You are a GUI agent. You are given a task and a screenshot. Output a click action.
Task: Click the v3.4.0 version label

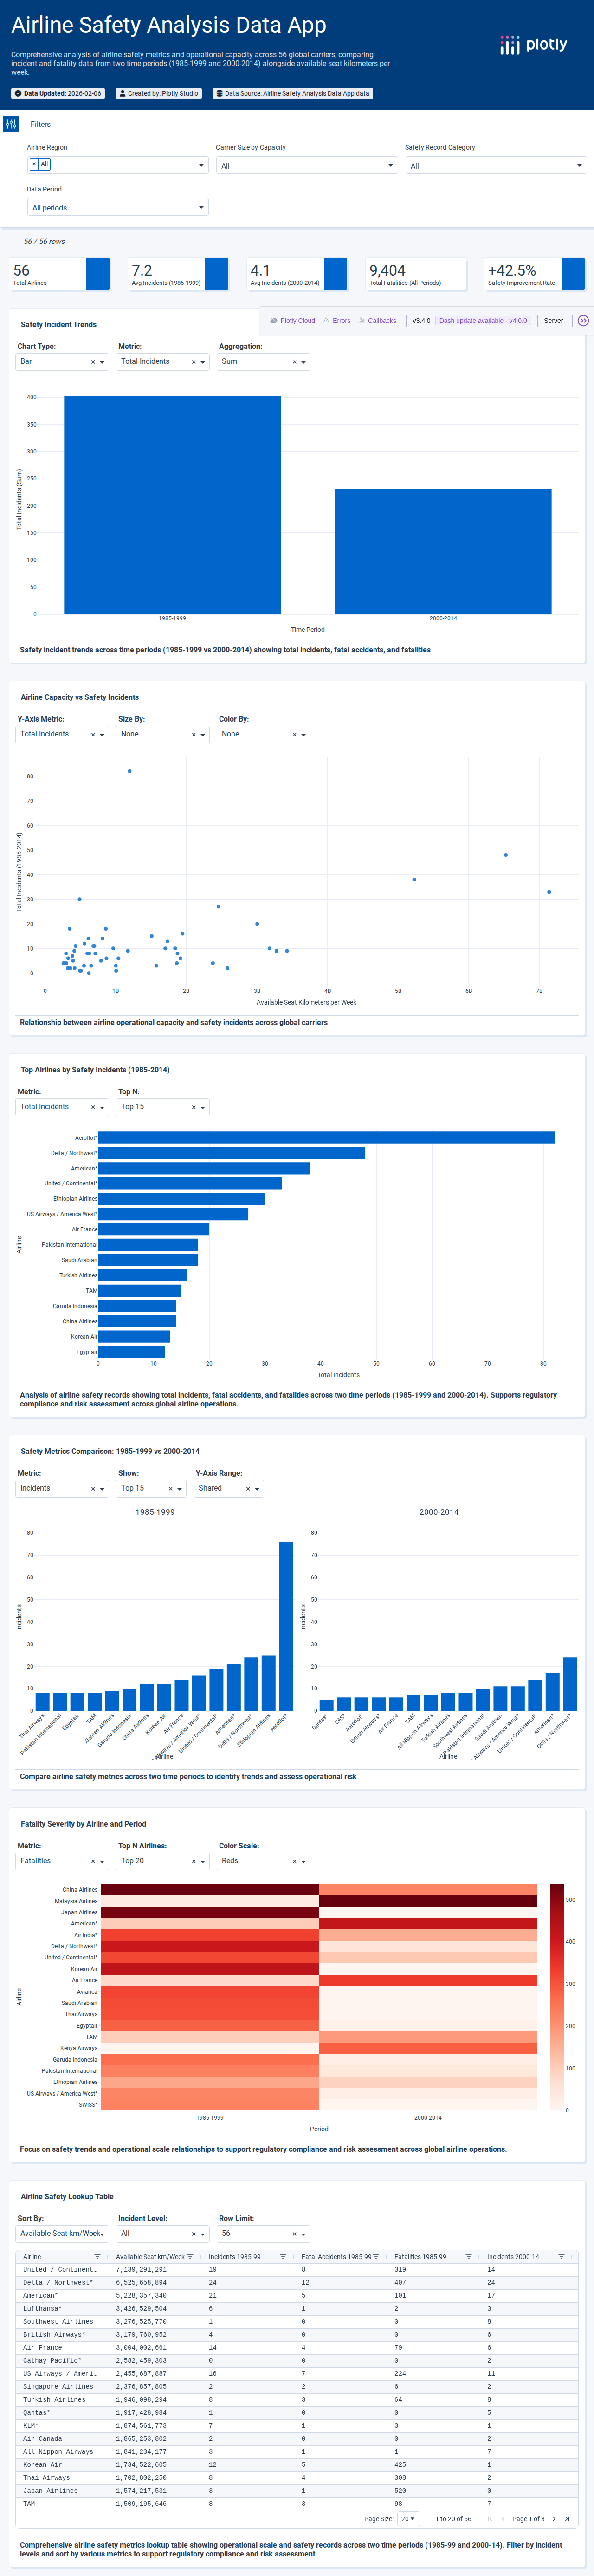(421, 321)
